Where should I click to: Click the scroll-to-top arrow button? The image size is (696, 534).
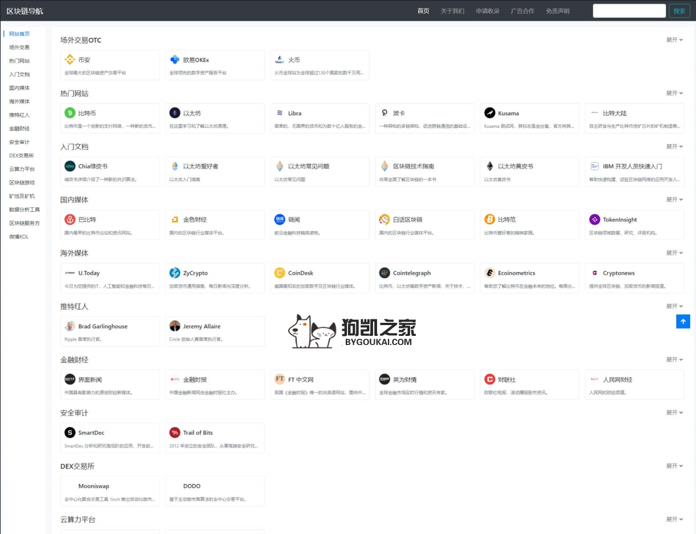point(683,321)
